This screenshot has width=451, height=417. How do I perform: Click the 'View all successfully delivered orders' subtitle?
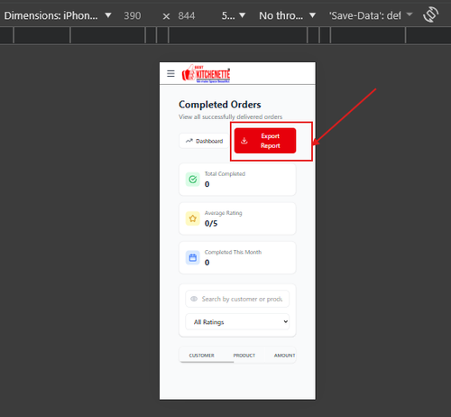click(x=231, y=116)
